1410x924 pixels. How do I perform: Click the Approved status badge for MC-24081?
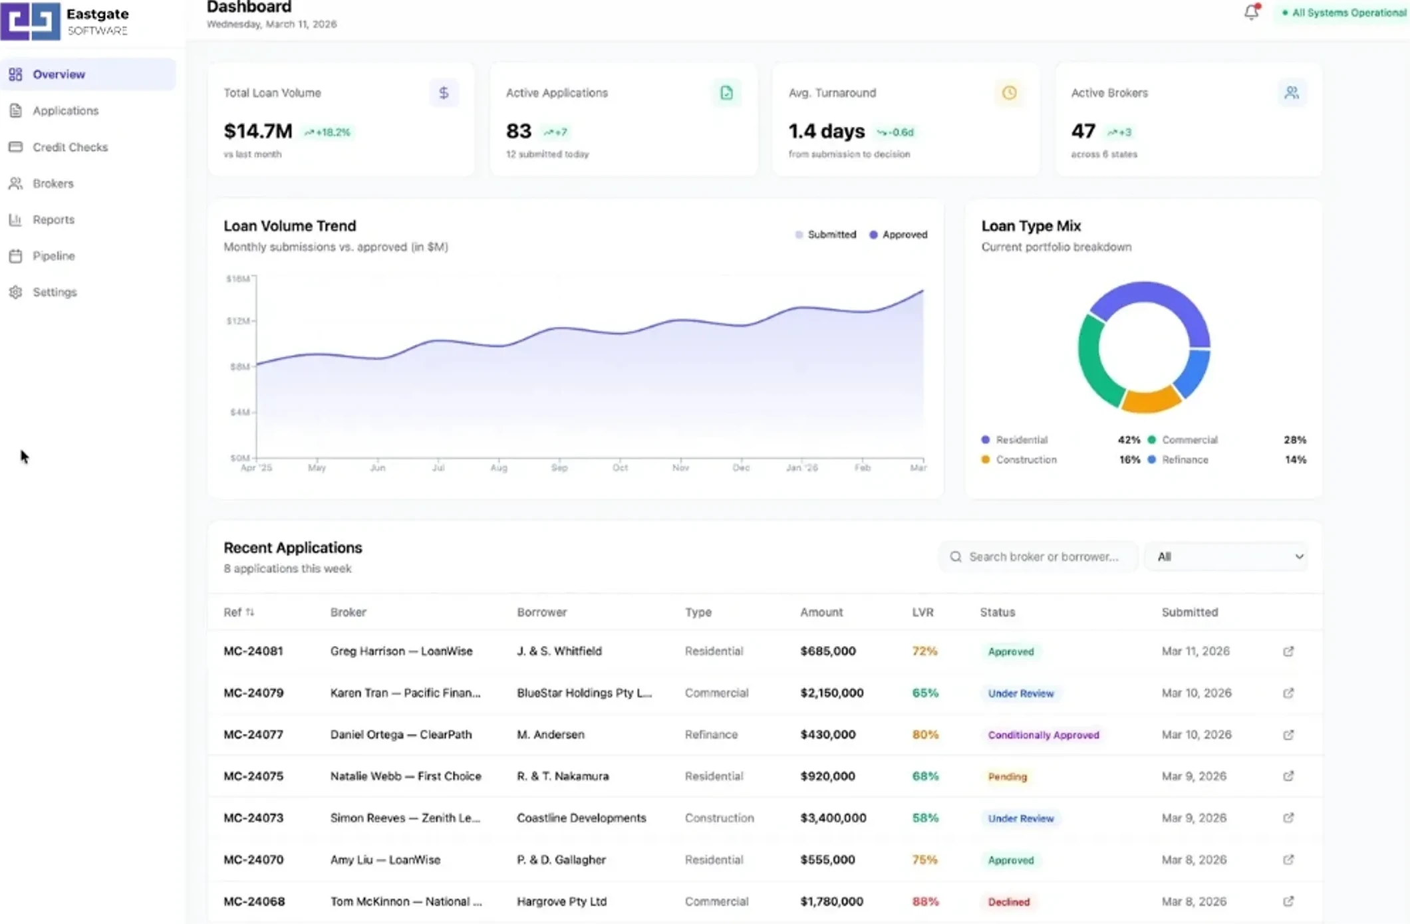point(1010,651)
